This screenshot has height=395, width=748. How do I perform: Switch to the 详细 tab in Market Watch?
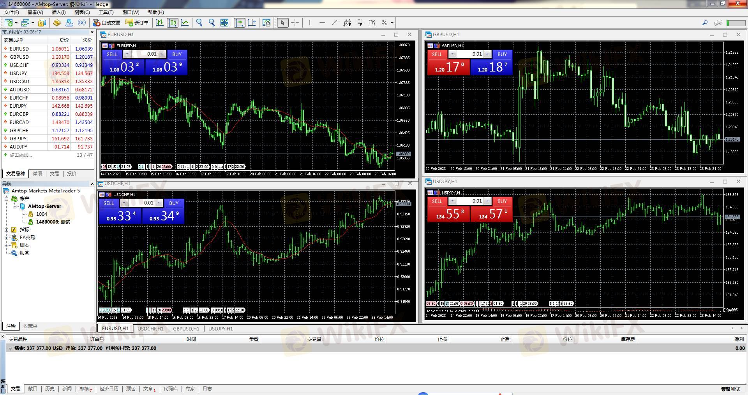[37, 174]
